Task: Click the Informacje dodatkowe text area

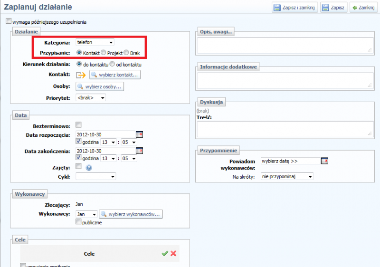Action: coord(285,81)
